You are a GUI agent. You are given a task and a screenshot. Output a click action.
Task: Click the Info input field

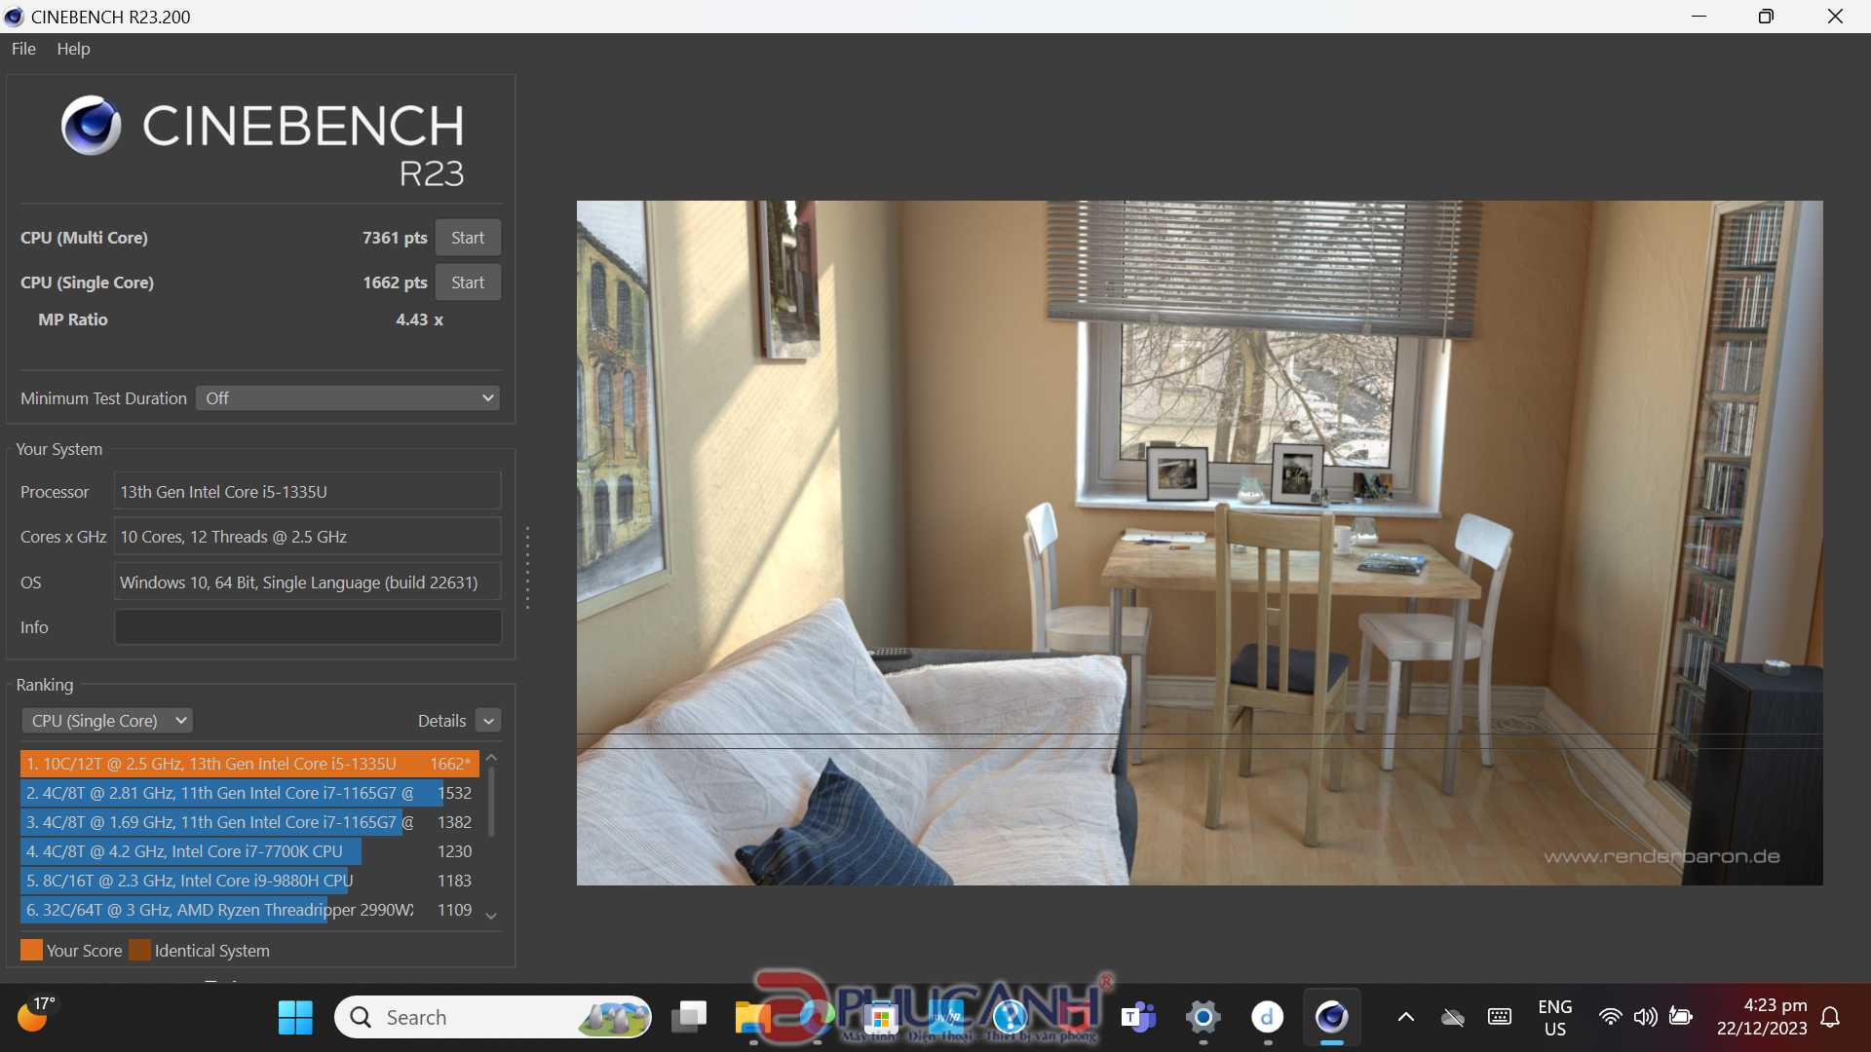click(306, 627)
